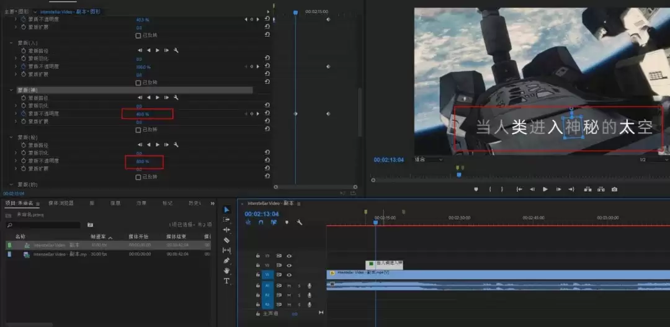Click Mark In brace in Program monitor
The height and width of the screenshot is (327, 670).
(489, 189)
